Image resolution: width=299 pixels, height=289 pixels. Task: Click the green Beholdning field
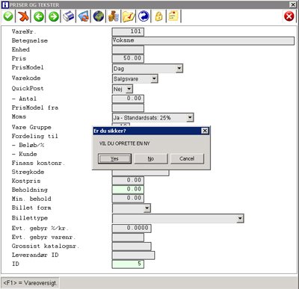[128, 190]
